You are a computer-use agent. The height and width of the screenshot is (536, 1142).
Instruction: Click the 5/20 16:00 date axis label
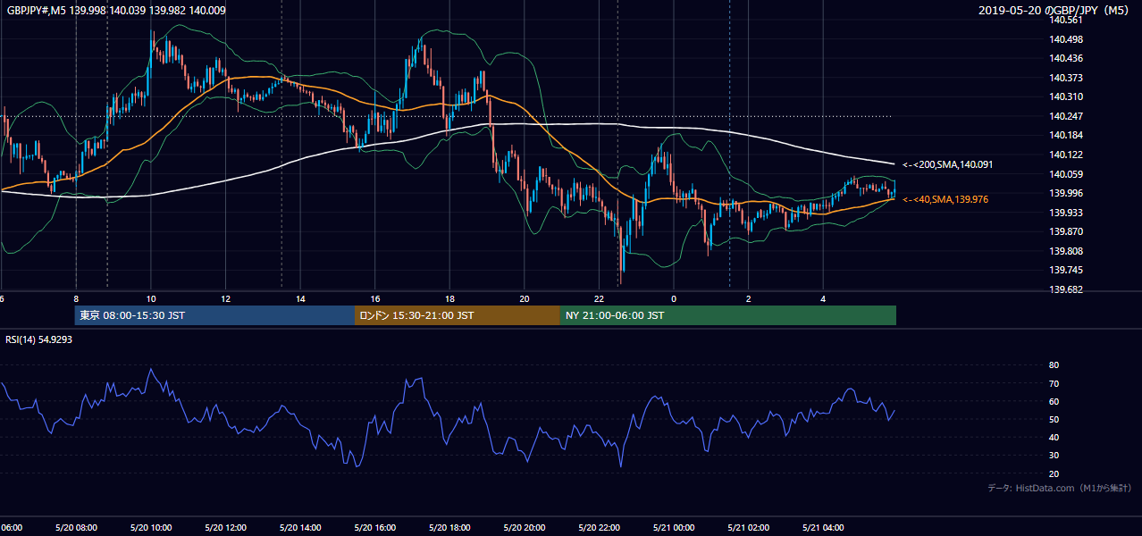click(x=375, y=528)
